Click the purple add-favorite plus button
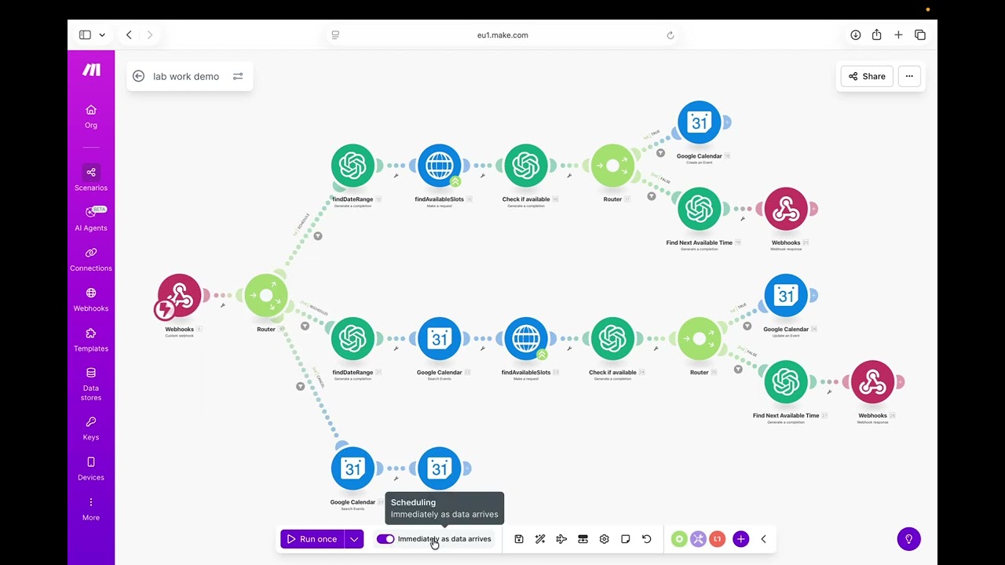 click(740, 539)
